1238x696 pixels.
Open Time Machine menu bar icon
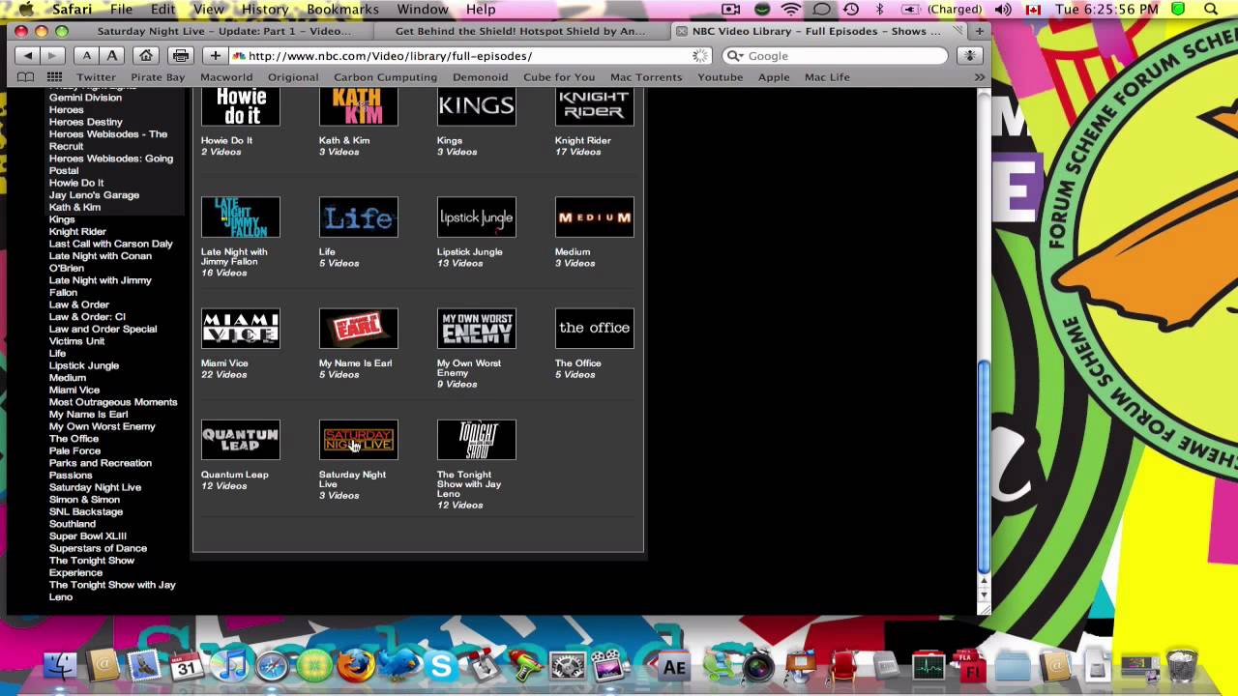tap(851, 10)
